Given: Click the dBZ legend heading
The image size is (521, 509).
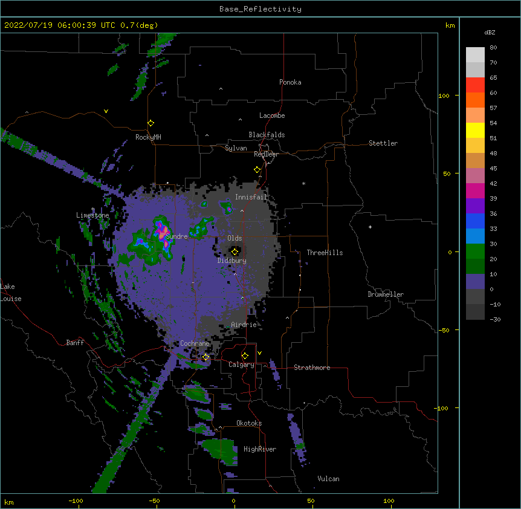Looking at the screenshot, I should [490, 33].
